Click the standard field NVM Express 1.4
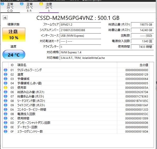The width and height of the screenshot is (157, 149). coord(107,52)
